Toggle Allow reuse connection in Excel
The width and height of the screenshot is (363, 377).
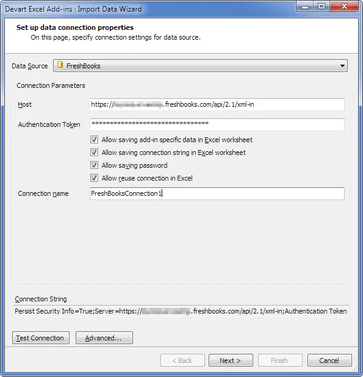94,178
